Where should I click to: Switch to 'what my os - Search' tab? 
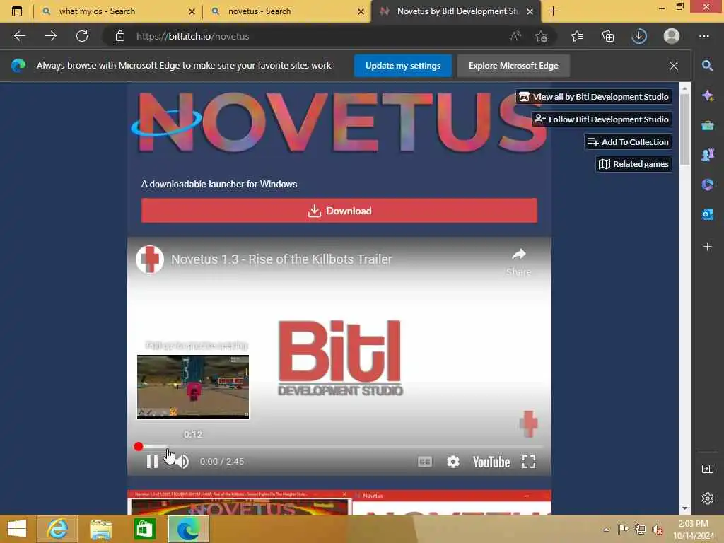pyautogui.click(x=118, y=11)
